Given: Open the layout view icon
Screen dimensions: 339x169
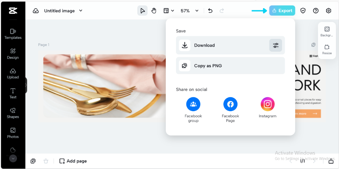Looking at the screenshot, I should 166,11.
